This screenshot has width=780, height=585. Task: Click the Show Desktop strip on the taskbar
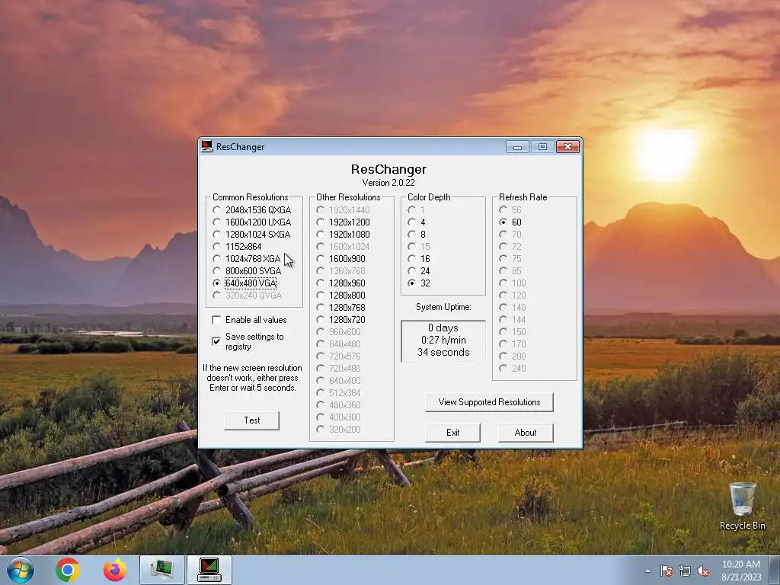click(776, 570)
